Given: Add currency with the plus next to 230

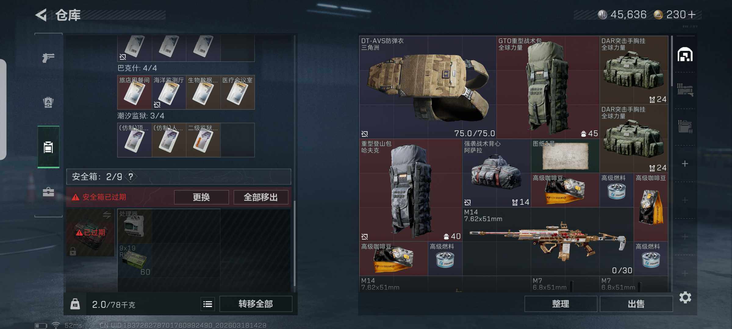Looking at the screenshot, I should point(692,15).
